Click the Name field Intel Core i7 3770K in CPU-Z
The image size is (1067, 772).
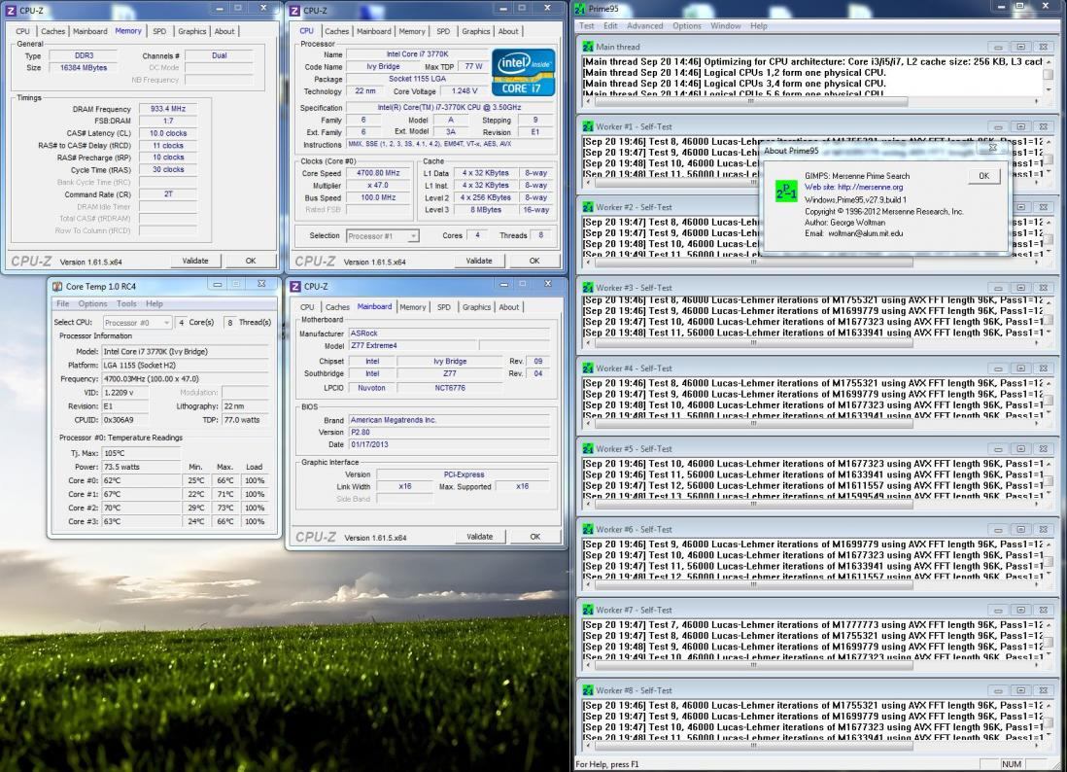pyautogui.click(x=417, y=54)
